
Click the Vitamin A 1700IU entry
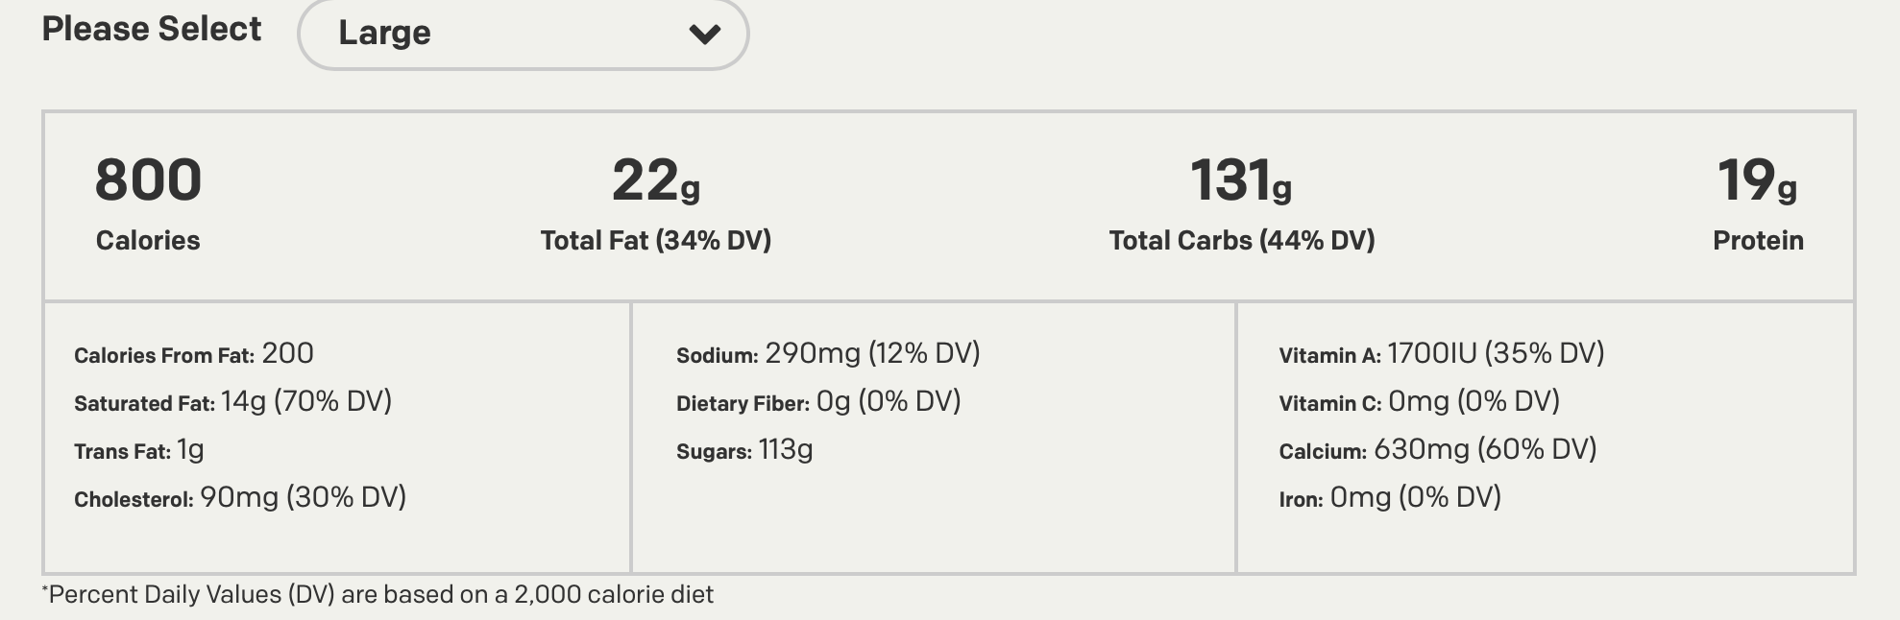pos(1441,354)
